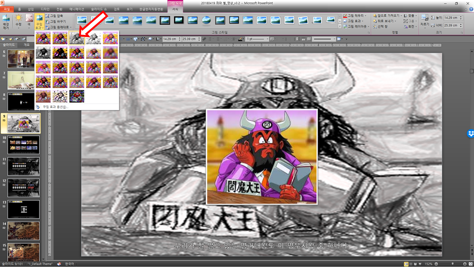Click the fit slide to window icon
This screenshot has height=267, width=474.
point(470,264)
